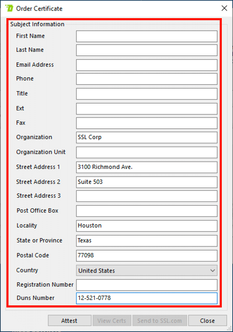The height and width of the screenshot is (332, 233).
Task: Click the Locality field showing Houston
Action: (x=146, y=226)
